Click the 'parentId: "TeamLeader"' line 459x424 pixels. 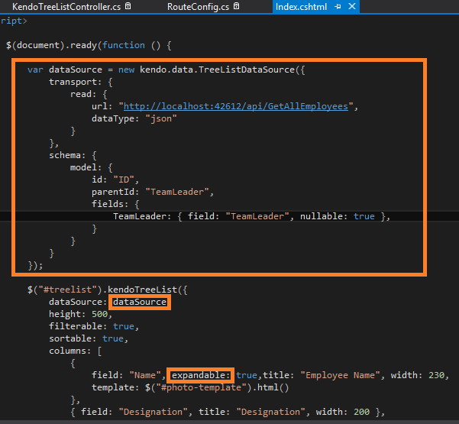pyautogui.click(x=153, y=192)
